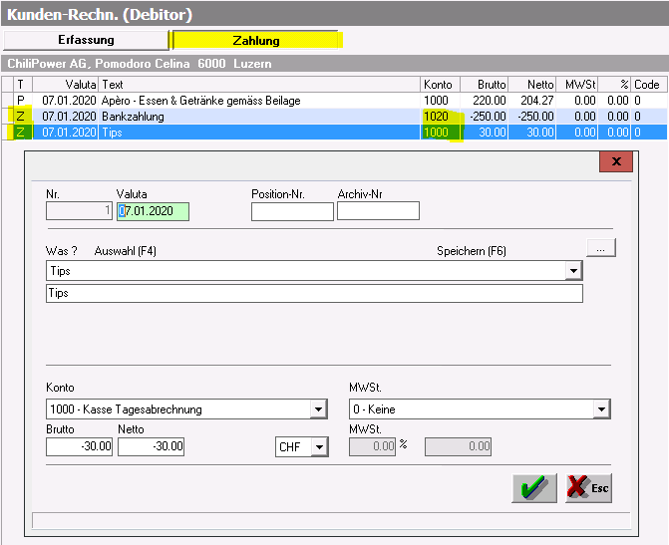The image size is (669, 545).
Task: Click the Nr. field showing 1
Action: (x=79, y=210)
